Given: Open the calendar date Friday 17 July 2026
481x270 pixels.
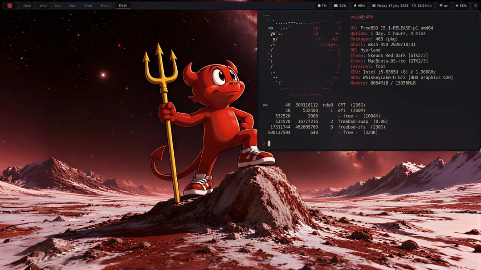Looking at the screenshot, I should tap(390, 5).
